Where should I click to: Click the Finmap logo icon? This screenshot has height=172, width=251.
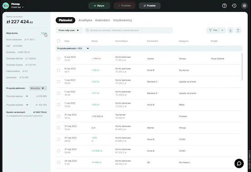5,6
